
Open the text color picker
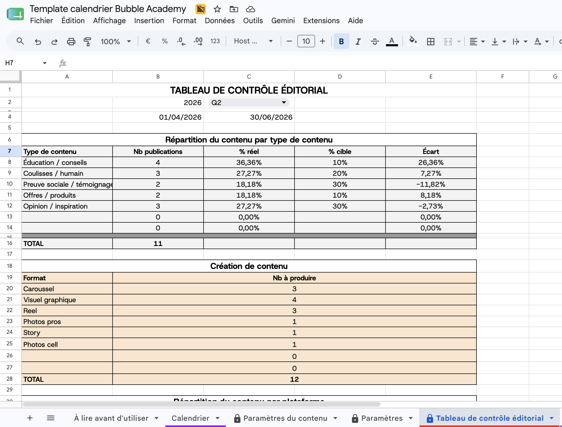coord(392,41)
